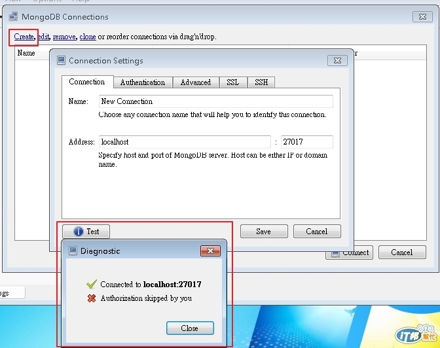The height and width of the screenshot is (348, 440).
Task: Click Close in the Diagnostic dialog
Action: click(190, 328)
